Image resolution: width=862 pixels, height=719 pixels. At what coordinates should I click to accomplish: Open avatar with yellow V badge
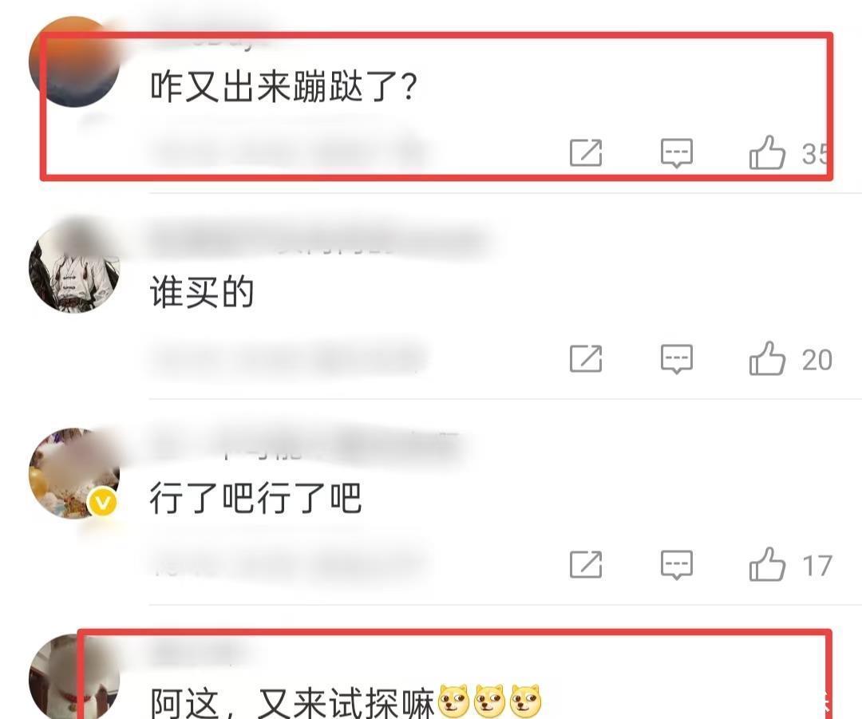click(74, 473)
